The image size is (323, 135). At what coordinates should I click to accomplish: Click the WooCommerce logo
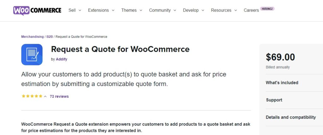tap(37, 10)
